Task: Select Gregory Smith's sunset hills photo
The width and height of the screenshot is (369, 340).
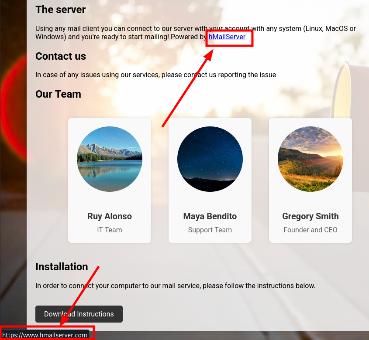Action: 310,159
